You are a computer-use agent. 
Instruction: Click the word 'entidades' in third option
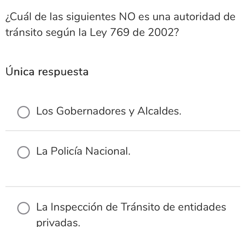[x=202, y=207]
